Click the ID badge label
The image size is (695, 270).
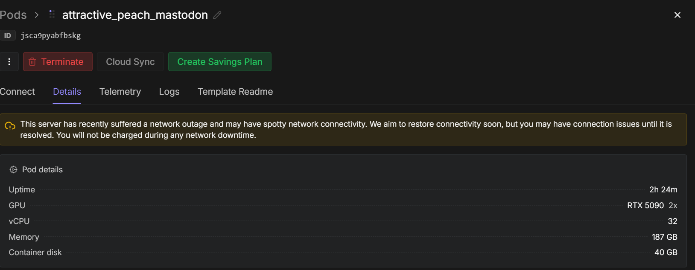coord(8,35)
